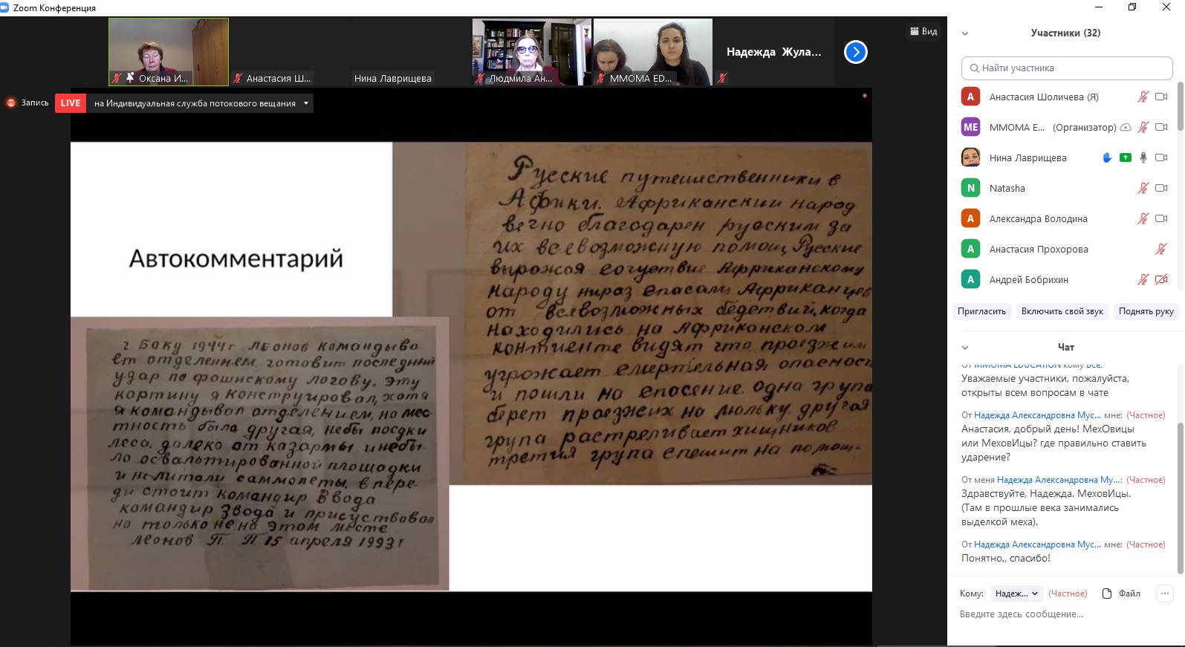Click the blue next-participants arrow button

coord(856,52)
